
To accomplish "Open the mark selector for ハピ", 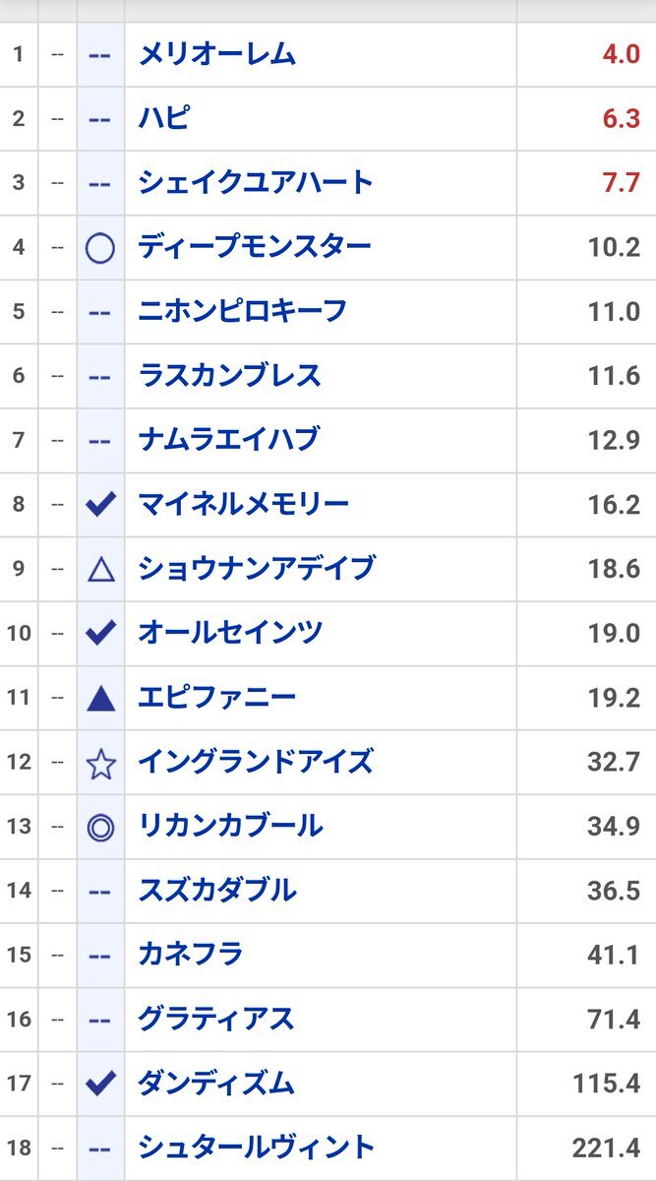I will (100, 119).
